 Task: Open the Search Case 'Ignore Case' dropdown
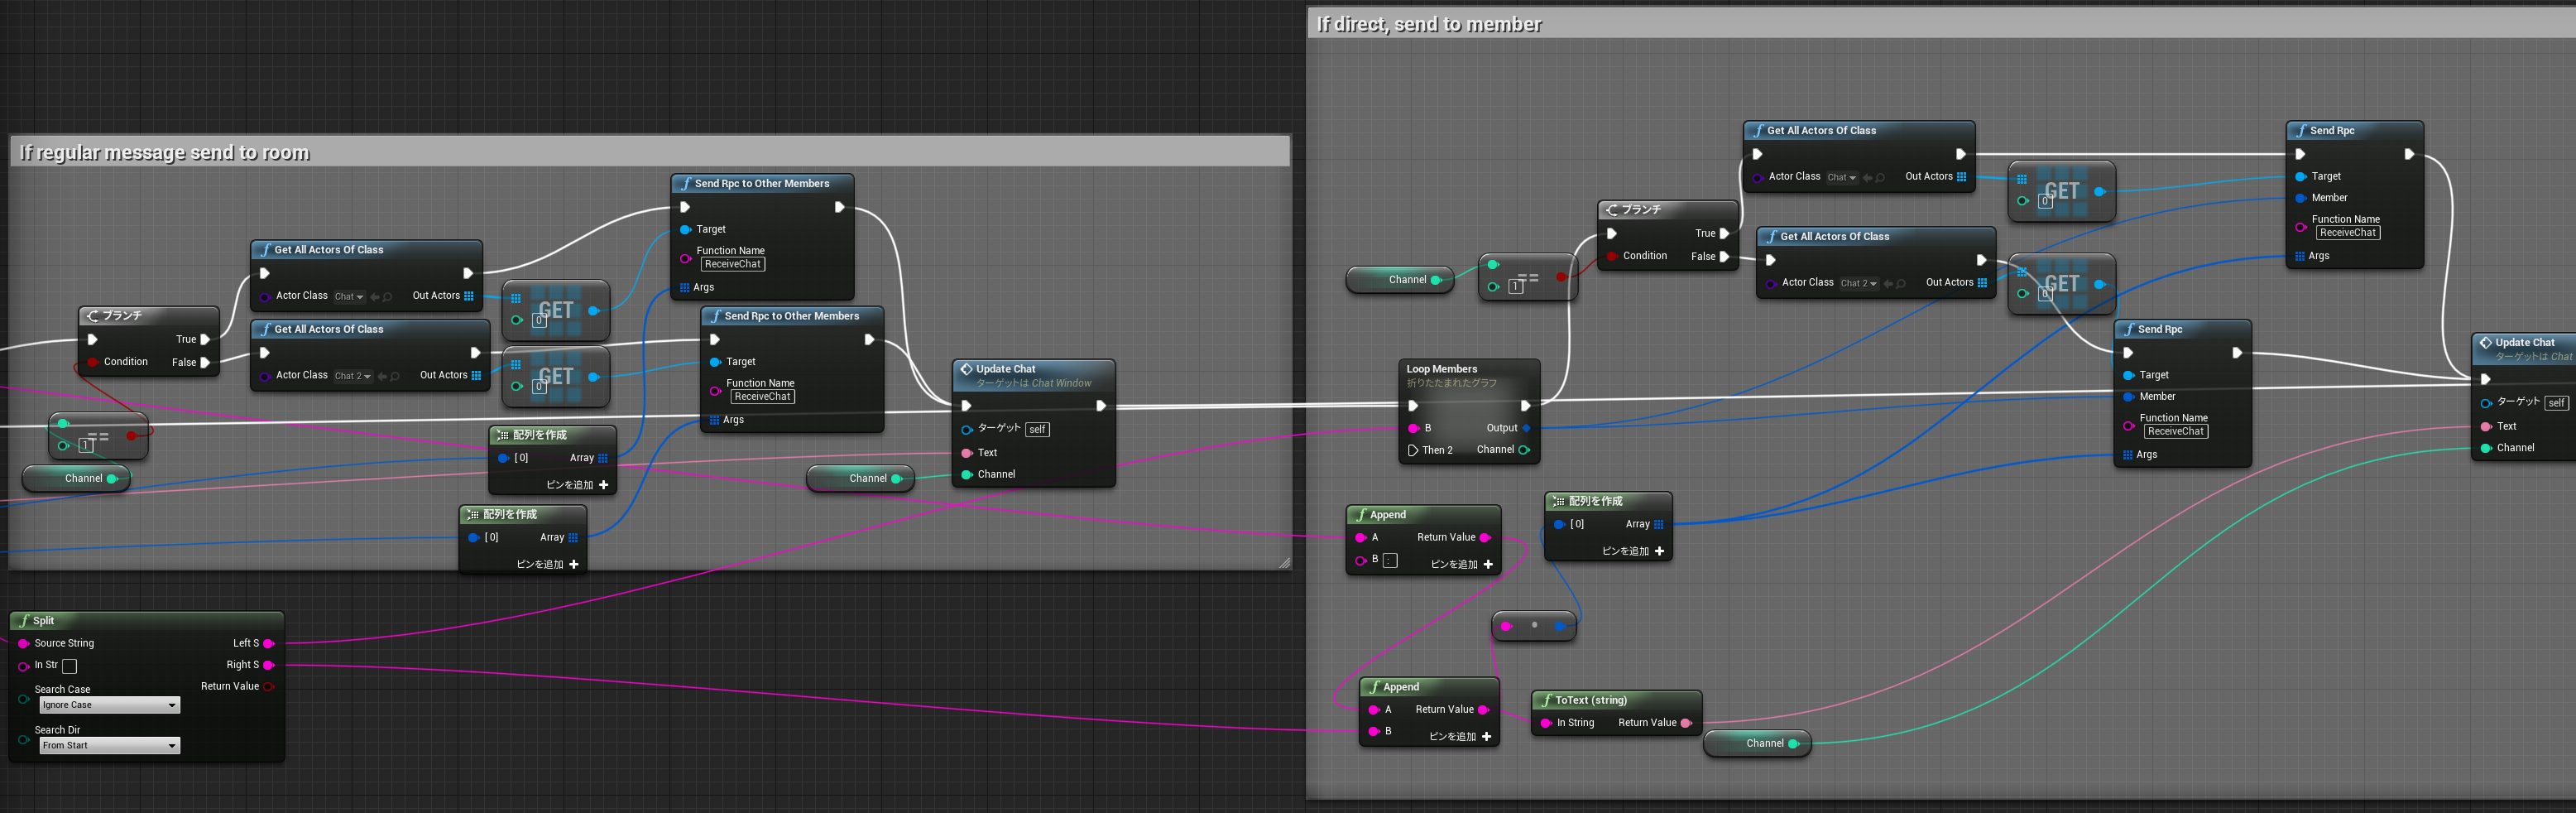pos(109,705)
